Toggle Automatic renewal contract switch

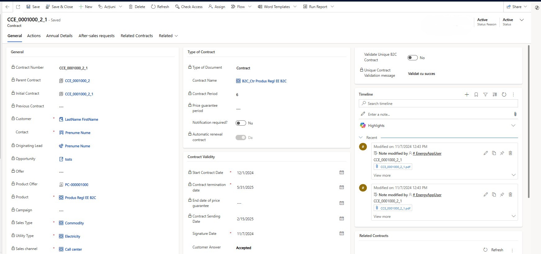tap(241, 138)
